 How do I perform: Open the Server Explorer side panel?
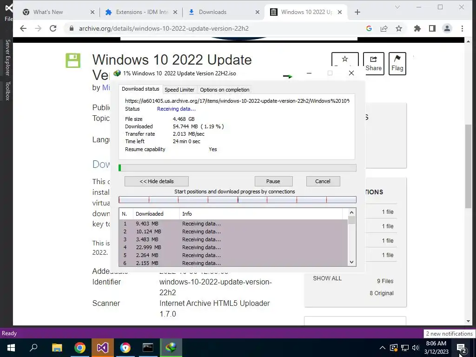click(x=7, y=57)
